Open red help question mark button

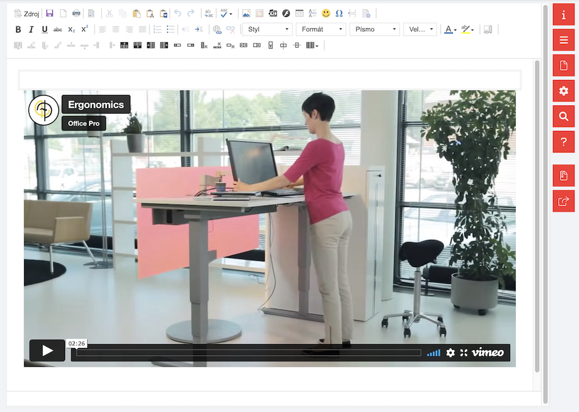pos(563,141)
